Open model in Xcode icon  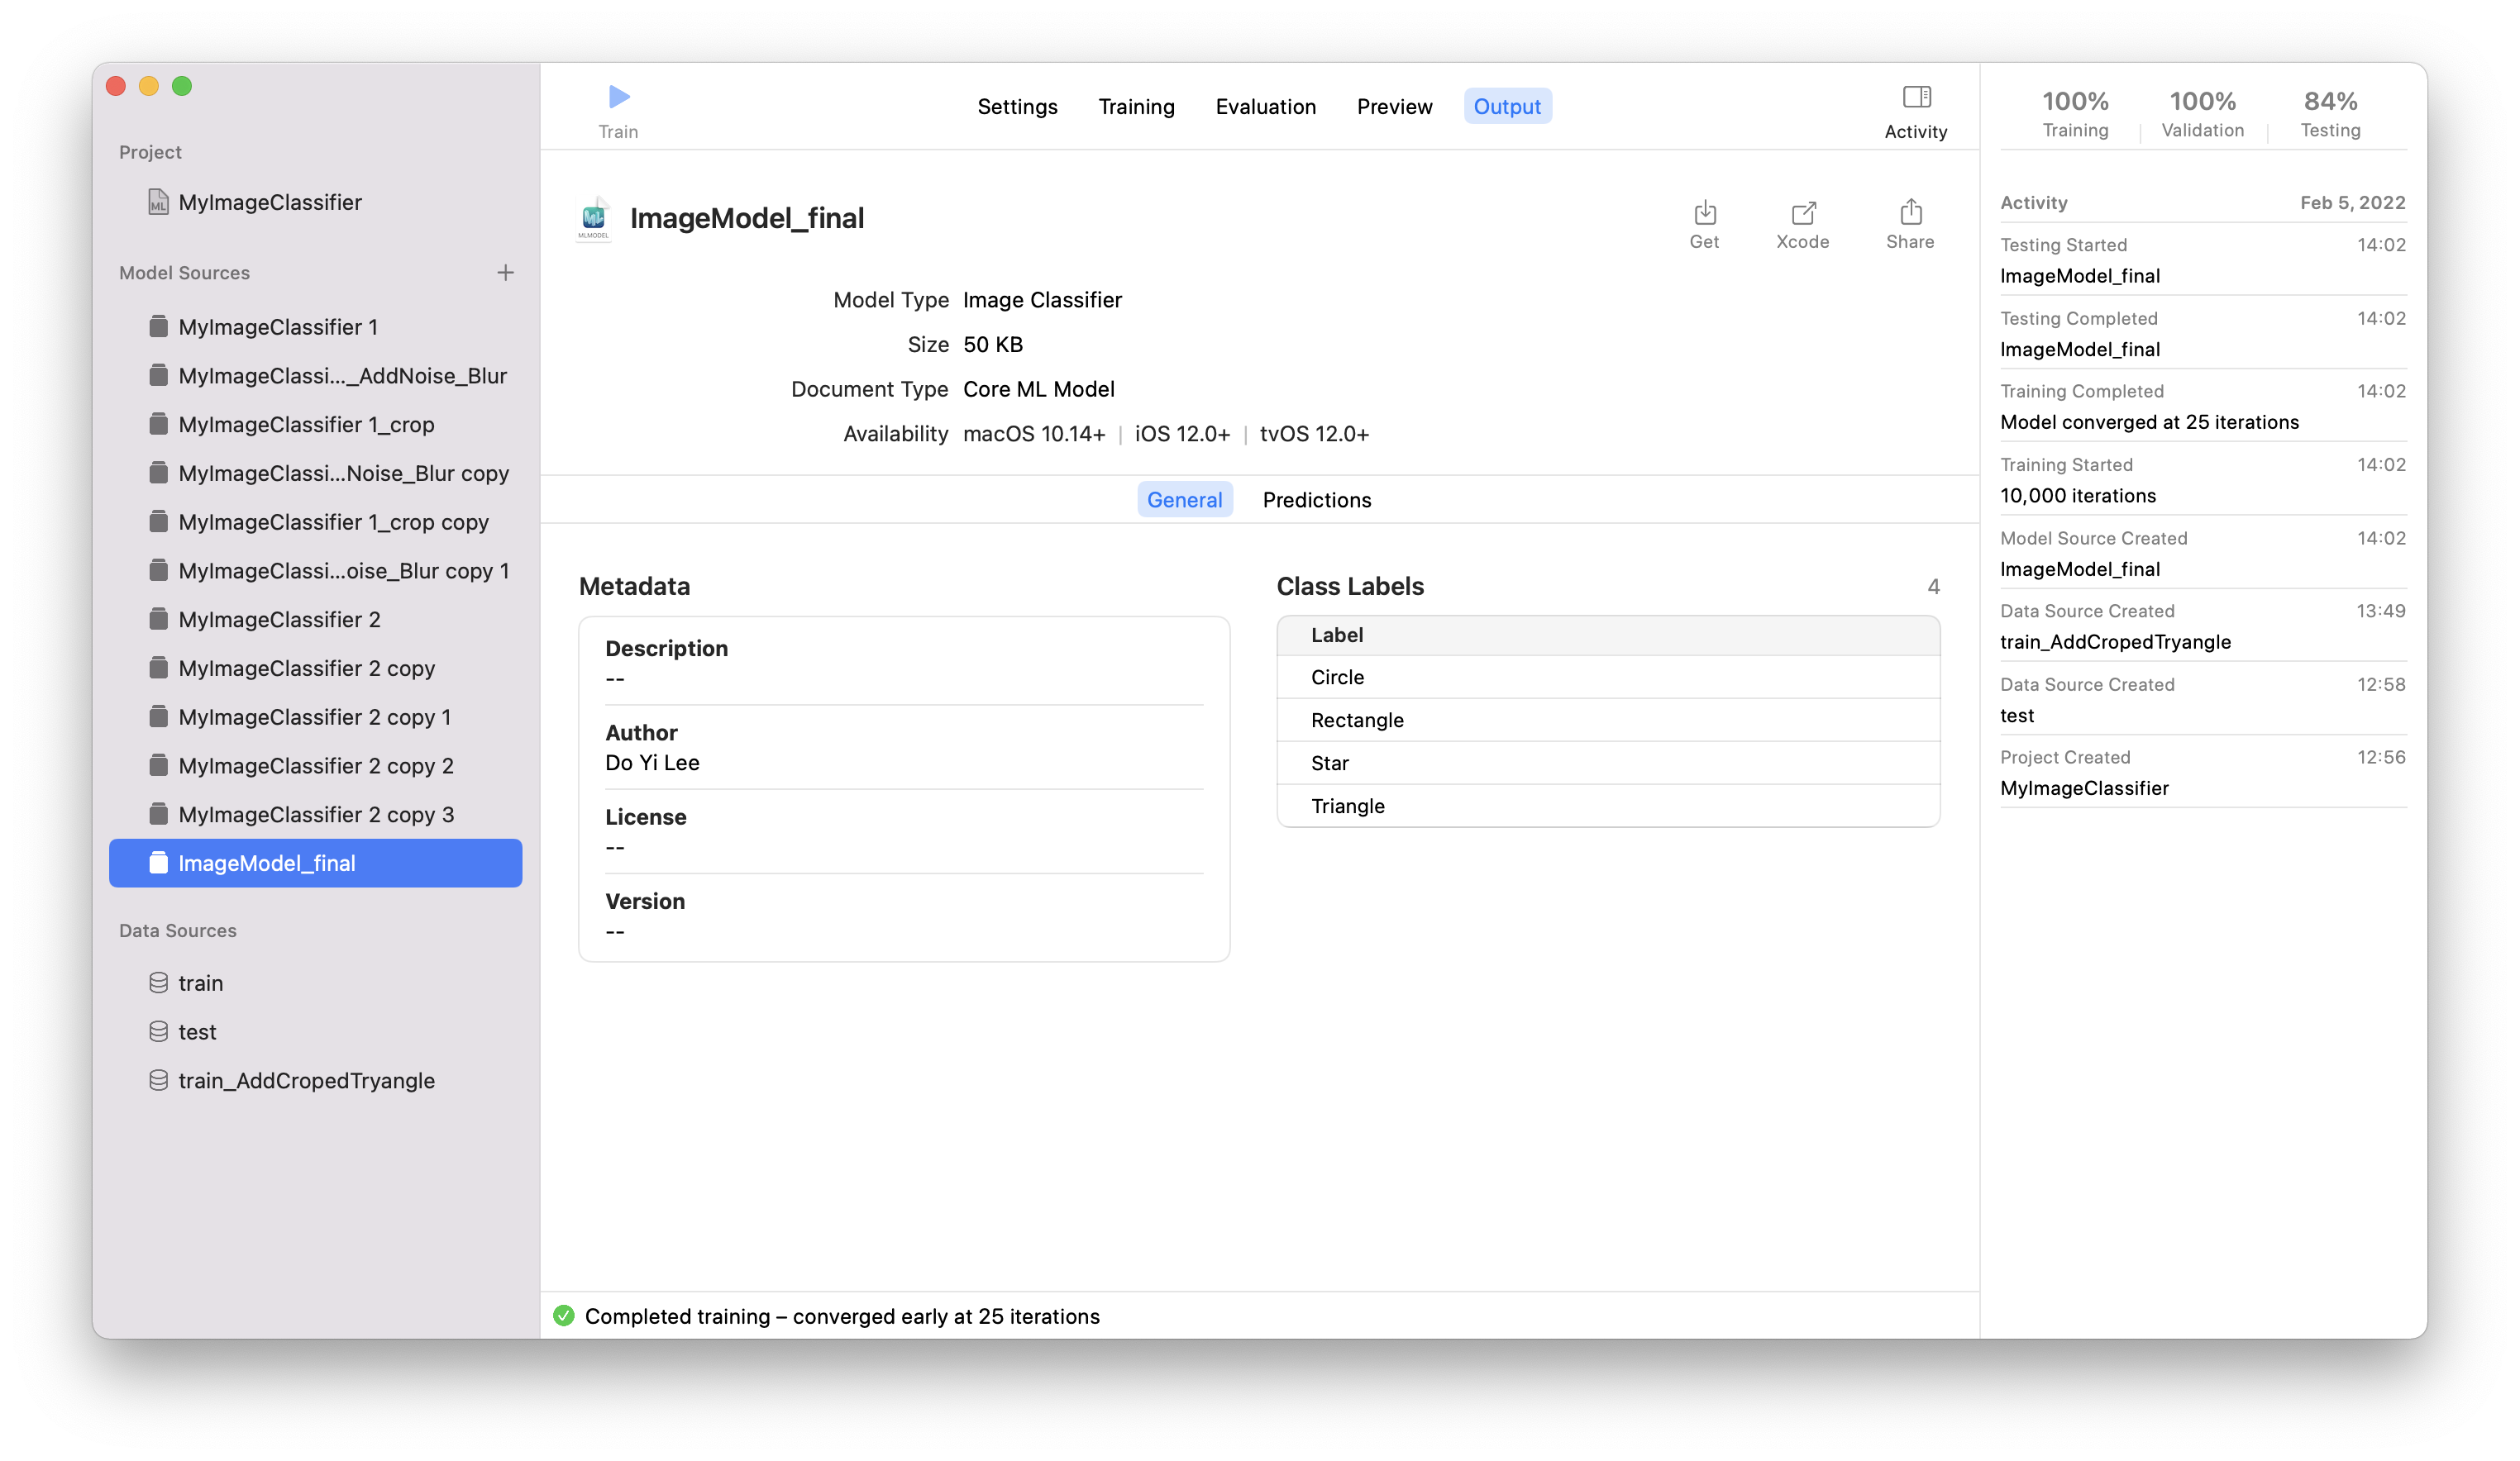(1802, 213)
